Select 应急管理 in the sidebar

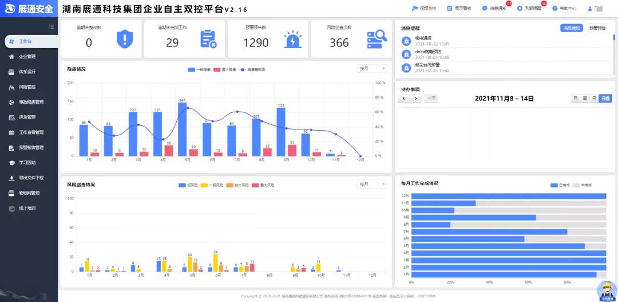coord(27,117)
